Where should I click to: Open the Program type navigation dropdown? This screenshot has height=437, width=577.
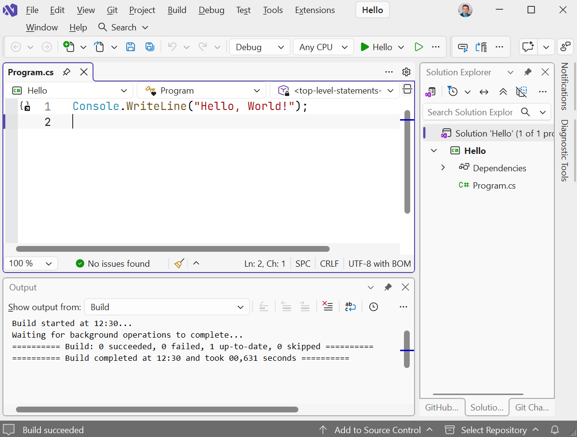click(202, 91)
